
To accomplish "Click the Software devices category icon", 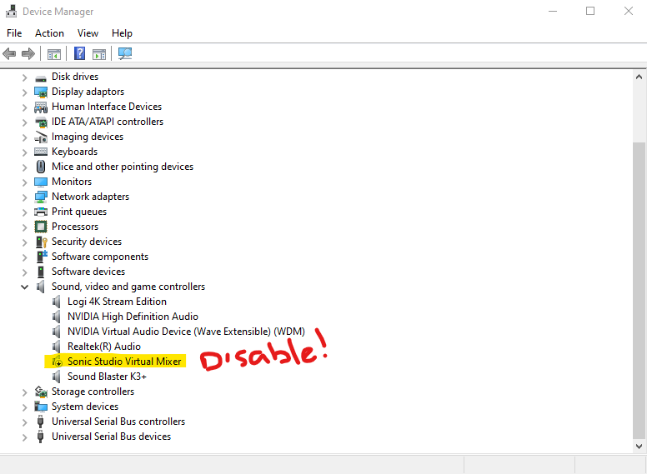I will pos(41,272).
